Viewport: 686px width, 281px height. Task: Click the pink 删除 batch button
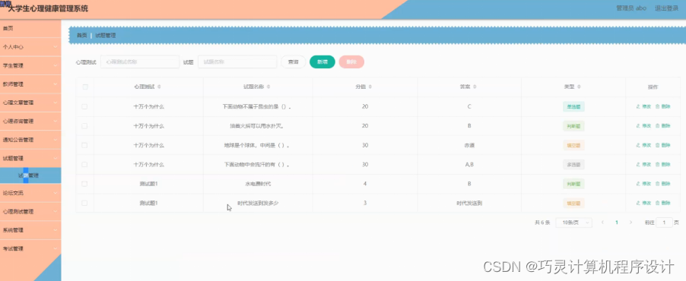pos(351,62)
